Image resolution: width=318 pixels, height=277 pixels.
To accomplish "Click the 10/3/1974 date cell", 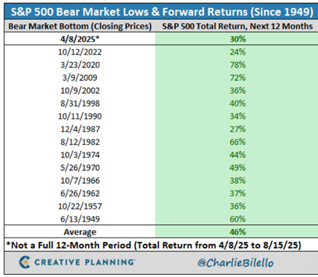I will click(x=80, y=155).
